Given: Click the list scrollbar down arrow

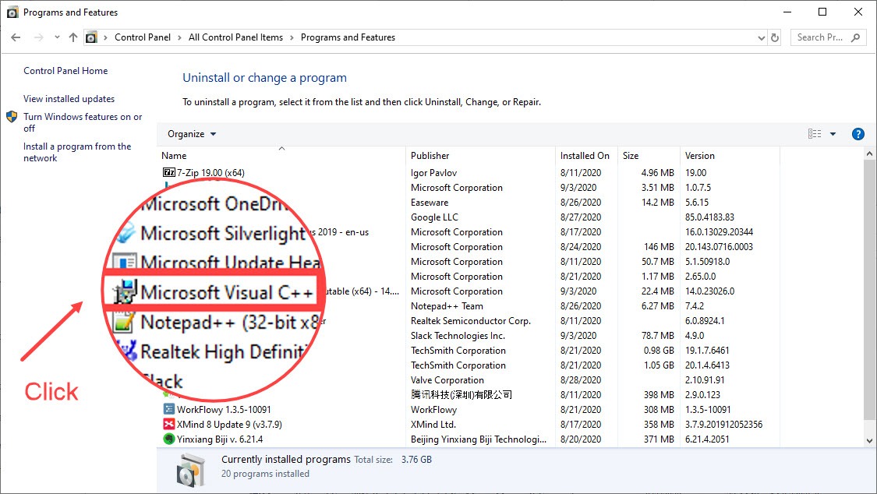Looking at the screenshot, I should (869, 440).
